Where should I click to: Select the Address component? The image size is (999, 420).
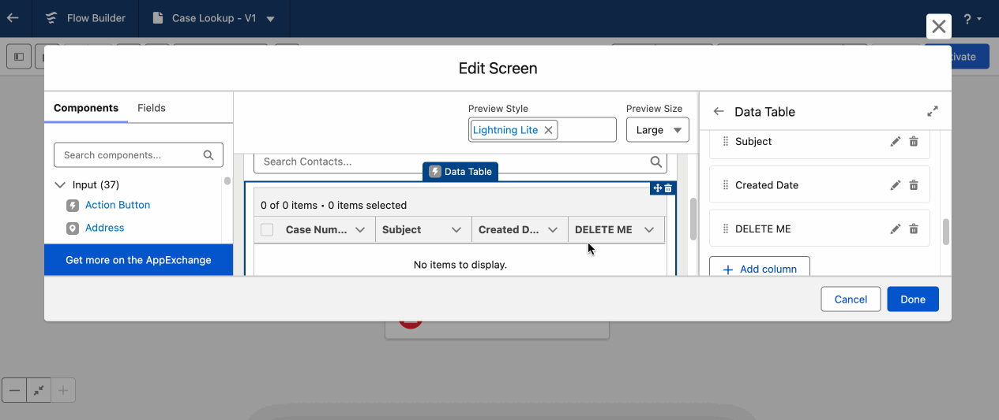tap(105, 228)
